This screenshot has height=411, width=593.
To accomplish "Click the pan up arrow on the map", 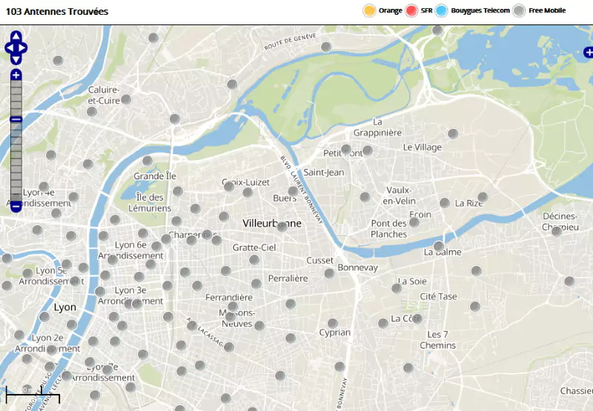I will pos(16,36).
